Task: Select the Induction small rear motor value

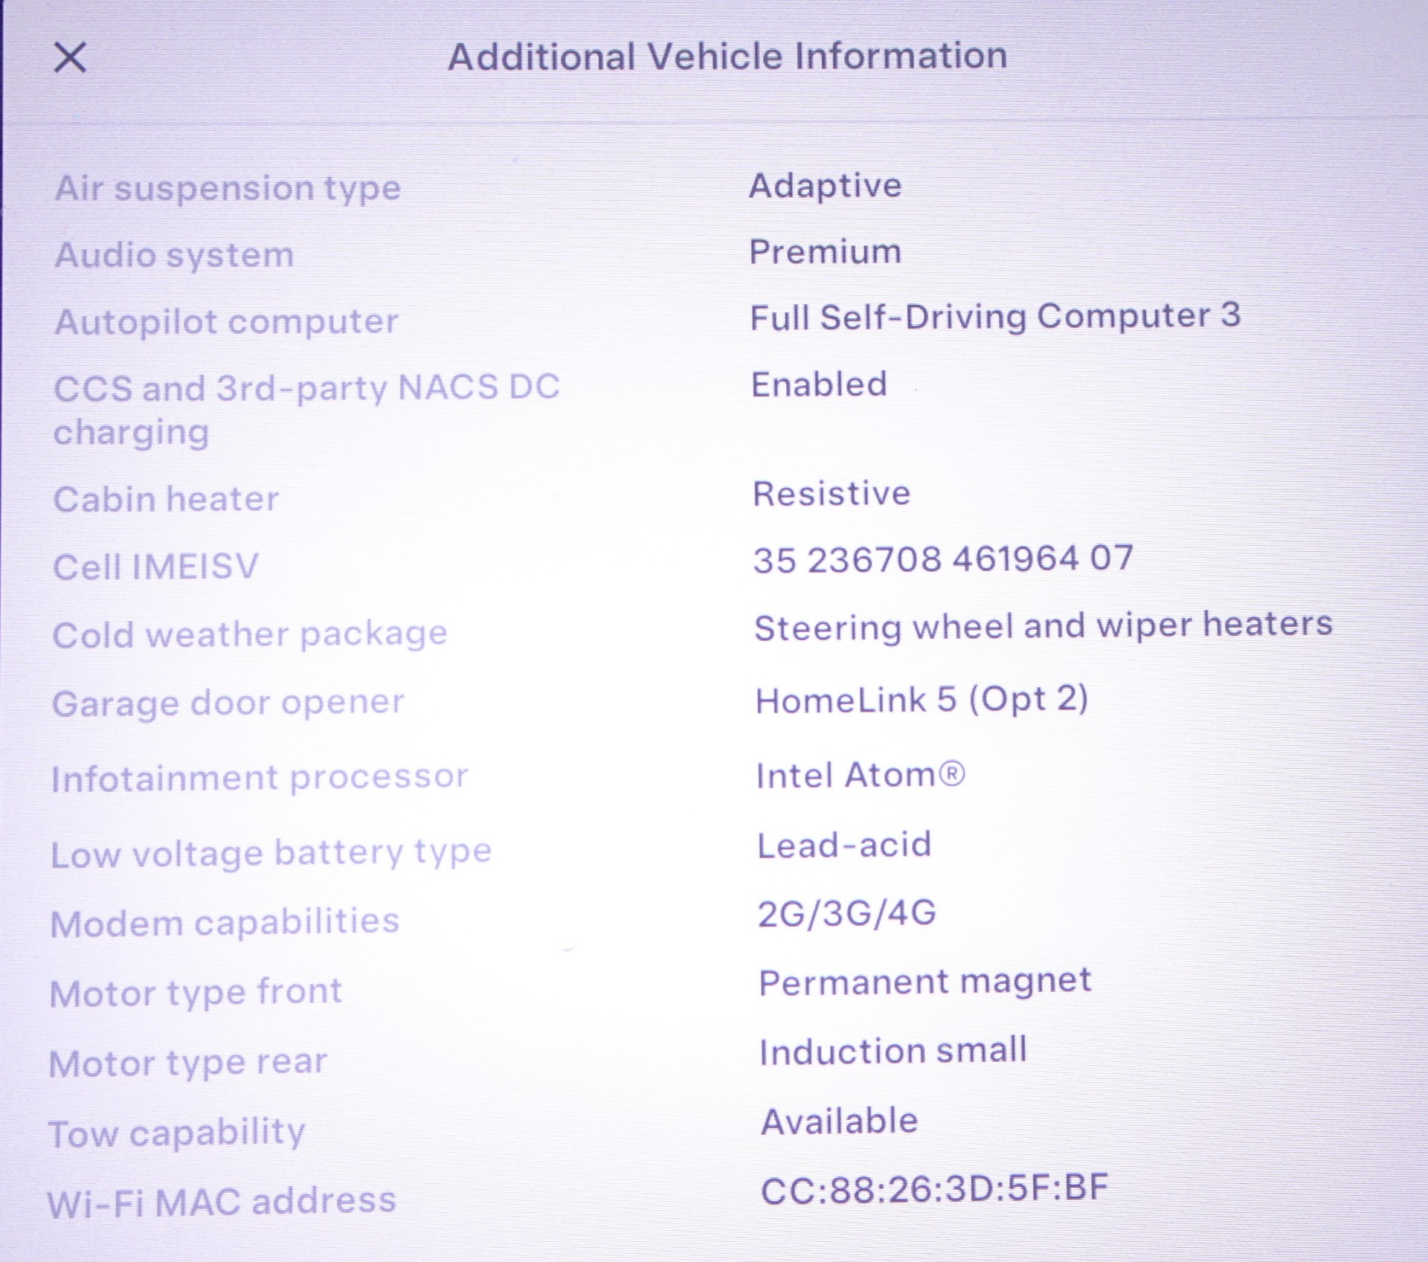Action: 893,1052
